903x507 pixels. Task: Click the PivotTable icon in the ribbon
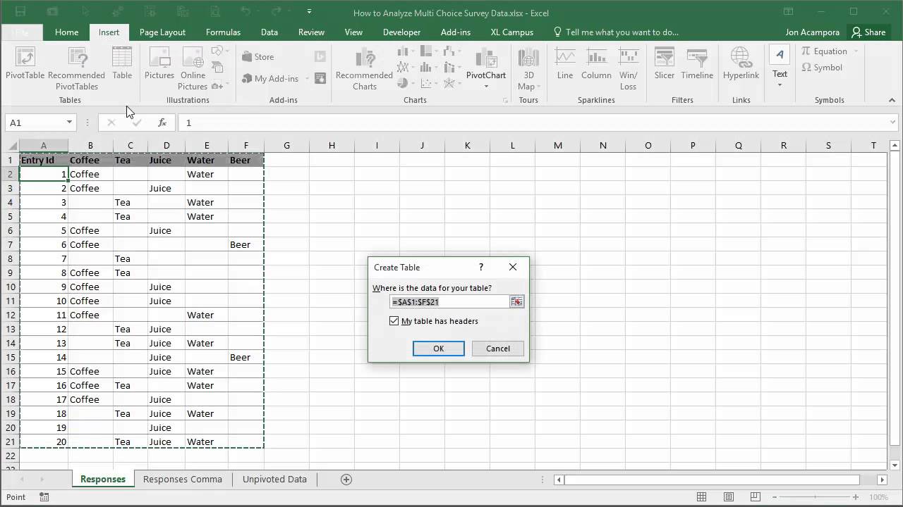coord(25,63)
